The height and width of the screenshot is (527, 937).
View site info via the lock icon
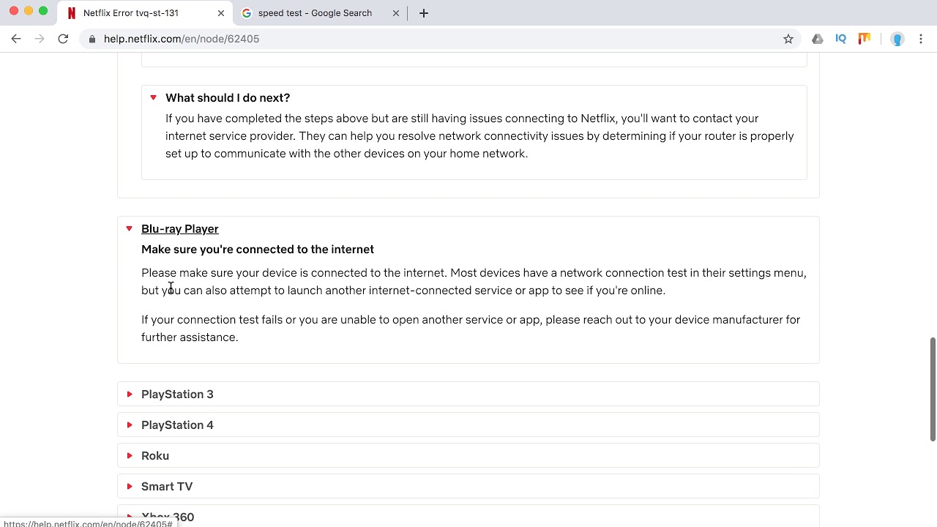point(92,39)
